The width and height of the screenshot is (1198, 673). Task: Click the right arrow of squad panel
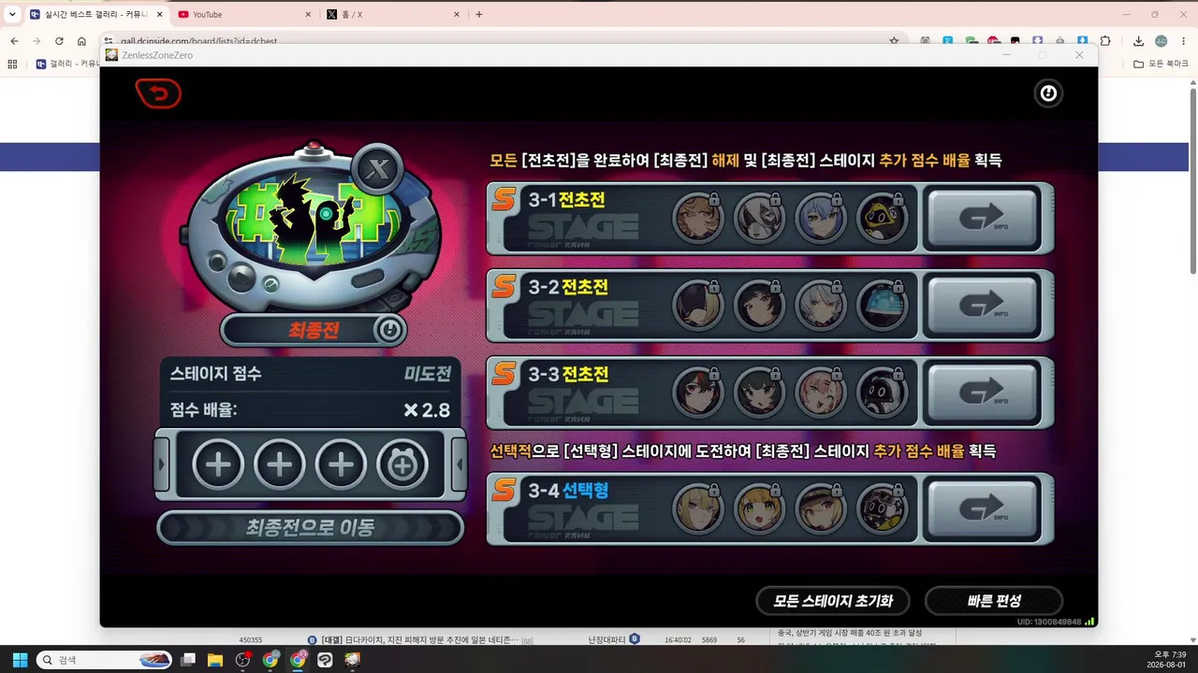point(460,464)
